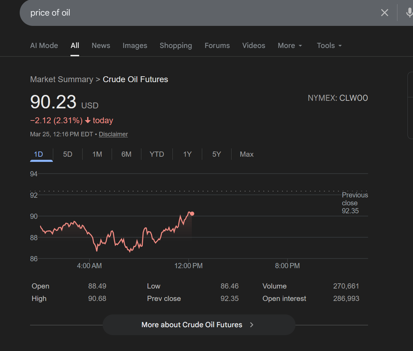Viewport: 413px width, 351px height.
Task: Open the Forums tab
Action: click(217, 46)
